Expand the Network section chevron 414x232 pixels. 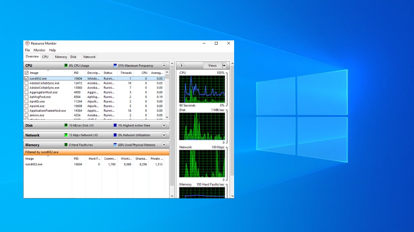[x=164, y=135]
